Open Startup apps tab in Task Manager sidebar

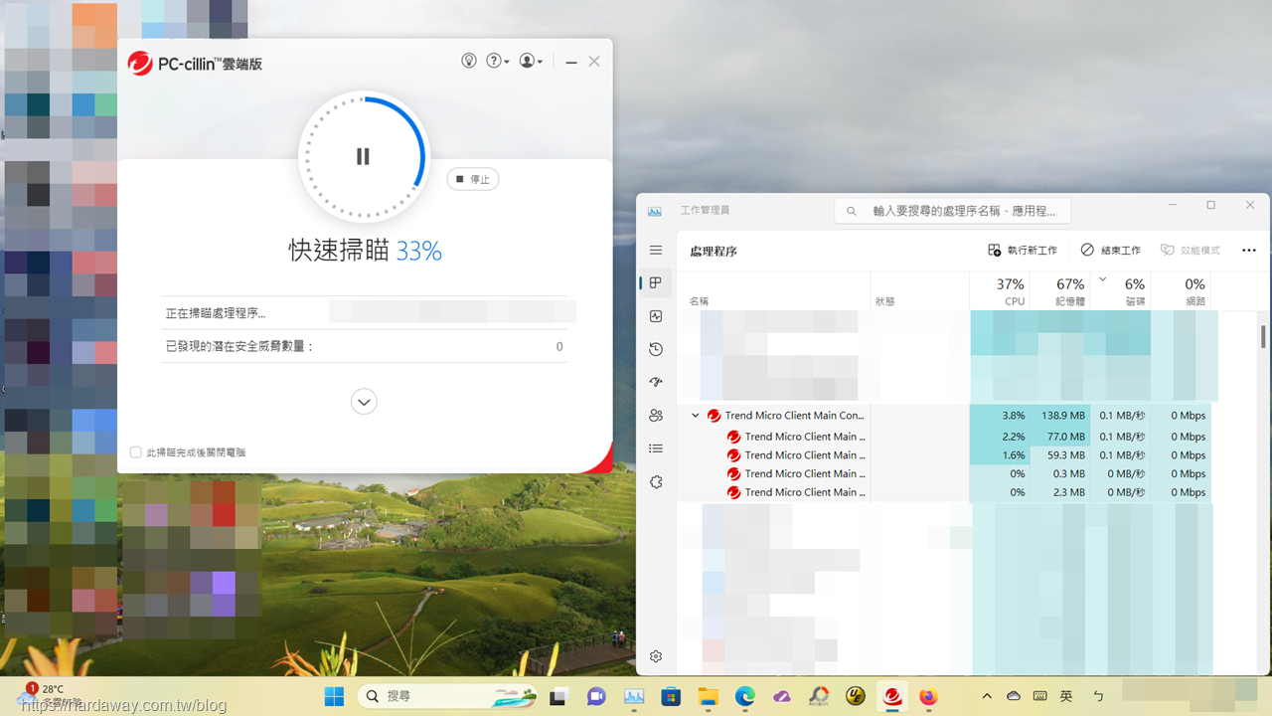(655, 382)
